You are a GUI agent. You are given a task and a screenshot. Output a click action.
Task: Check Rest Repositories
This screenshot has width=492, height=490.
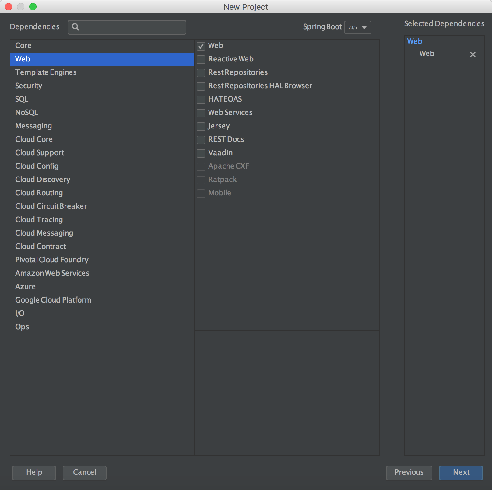pos(201,73)
